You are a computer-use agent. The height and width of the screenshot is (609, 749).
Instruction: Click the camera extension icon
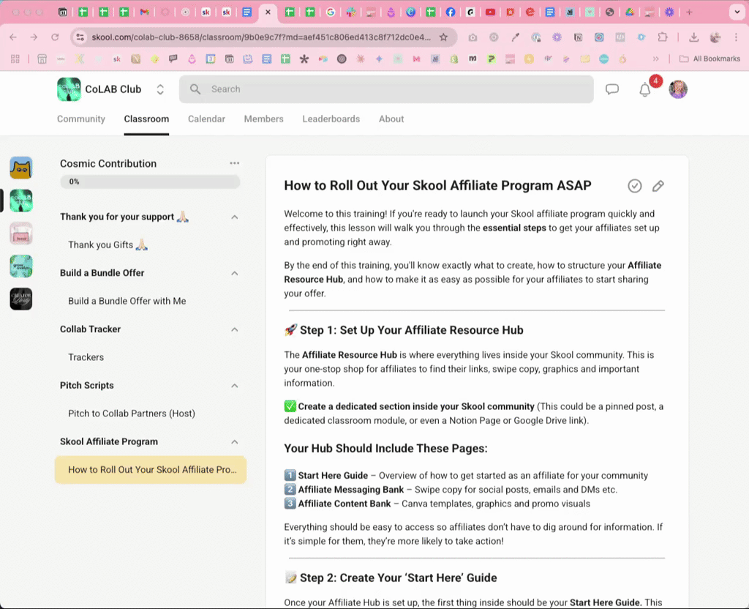(x=473, y=37)
